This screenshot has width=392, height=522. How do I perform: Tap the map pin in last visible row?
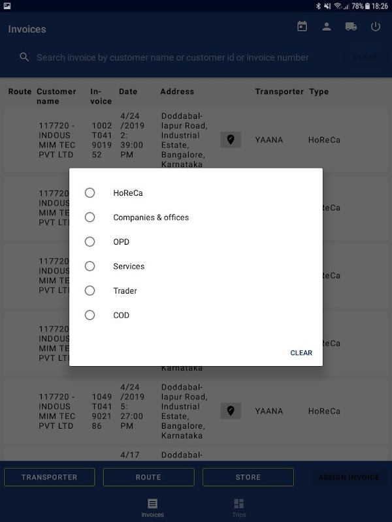pyautogui.click(x=230, y=411)
